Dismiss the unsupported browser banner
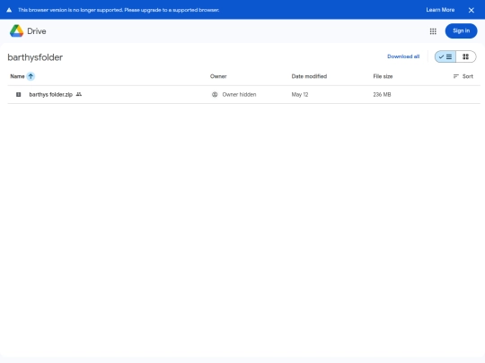485x363 pixels. pyautogui.click(x=472, y=10)
